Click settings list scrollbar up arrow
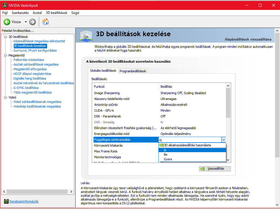Image resolution: width=280 pixels, height=209 pixels. point(228,86)
